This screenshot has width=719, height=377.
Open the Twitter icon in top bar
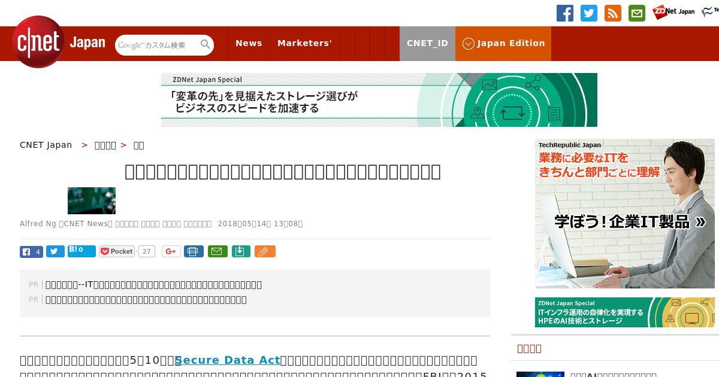click(x=588, y=13)
